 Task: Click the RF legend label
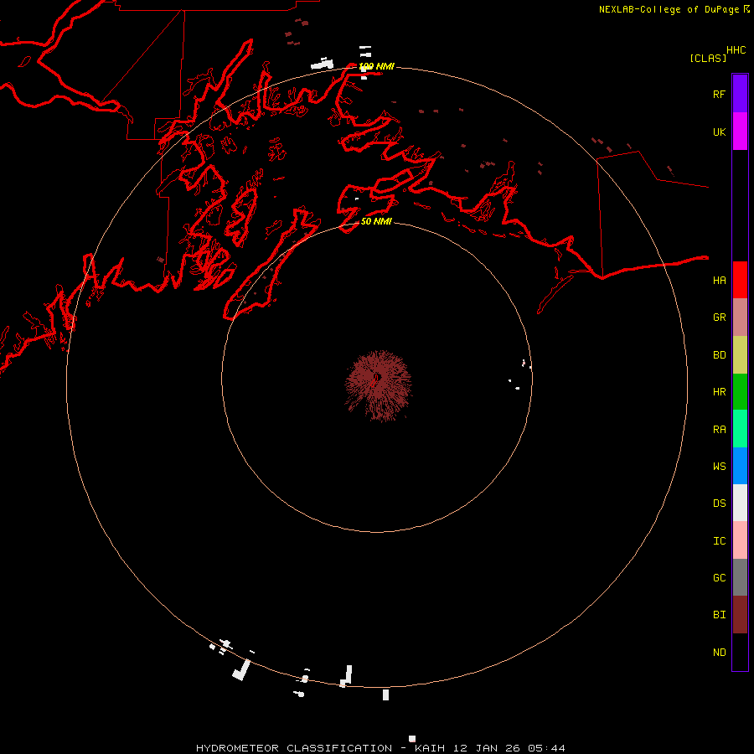click(719, 95)
